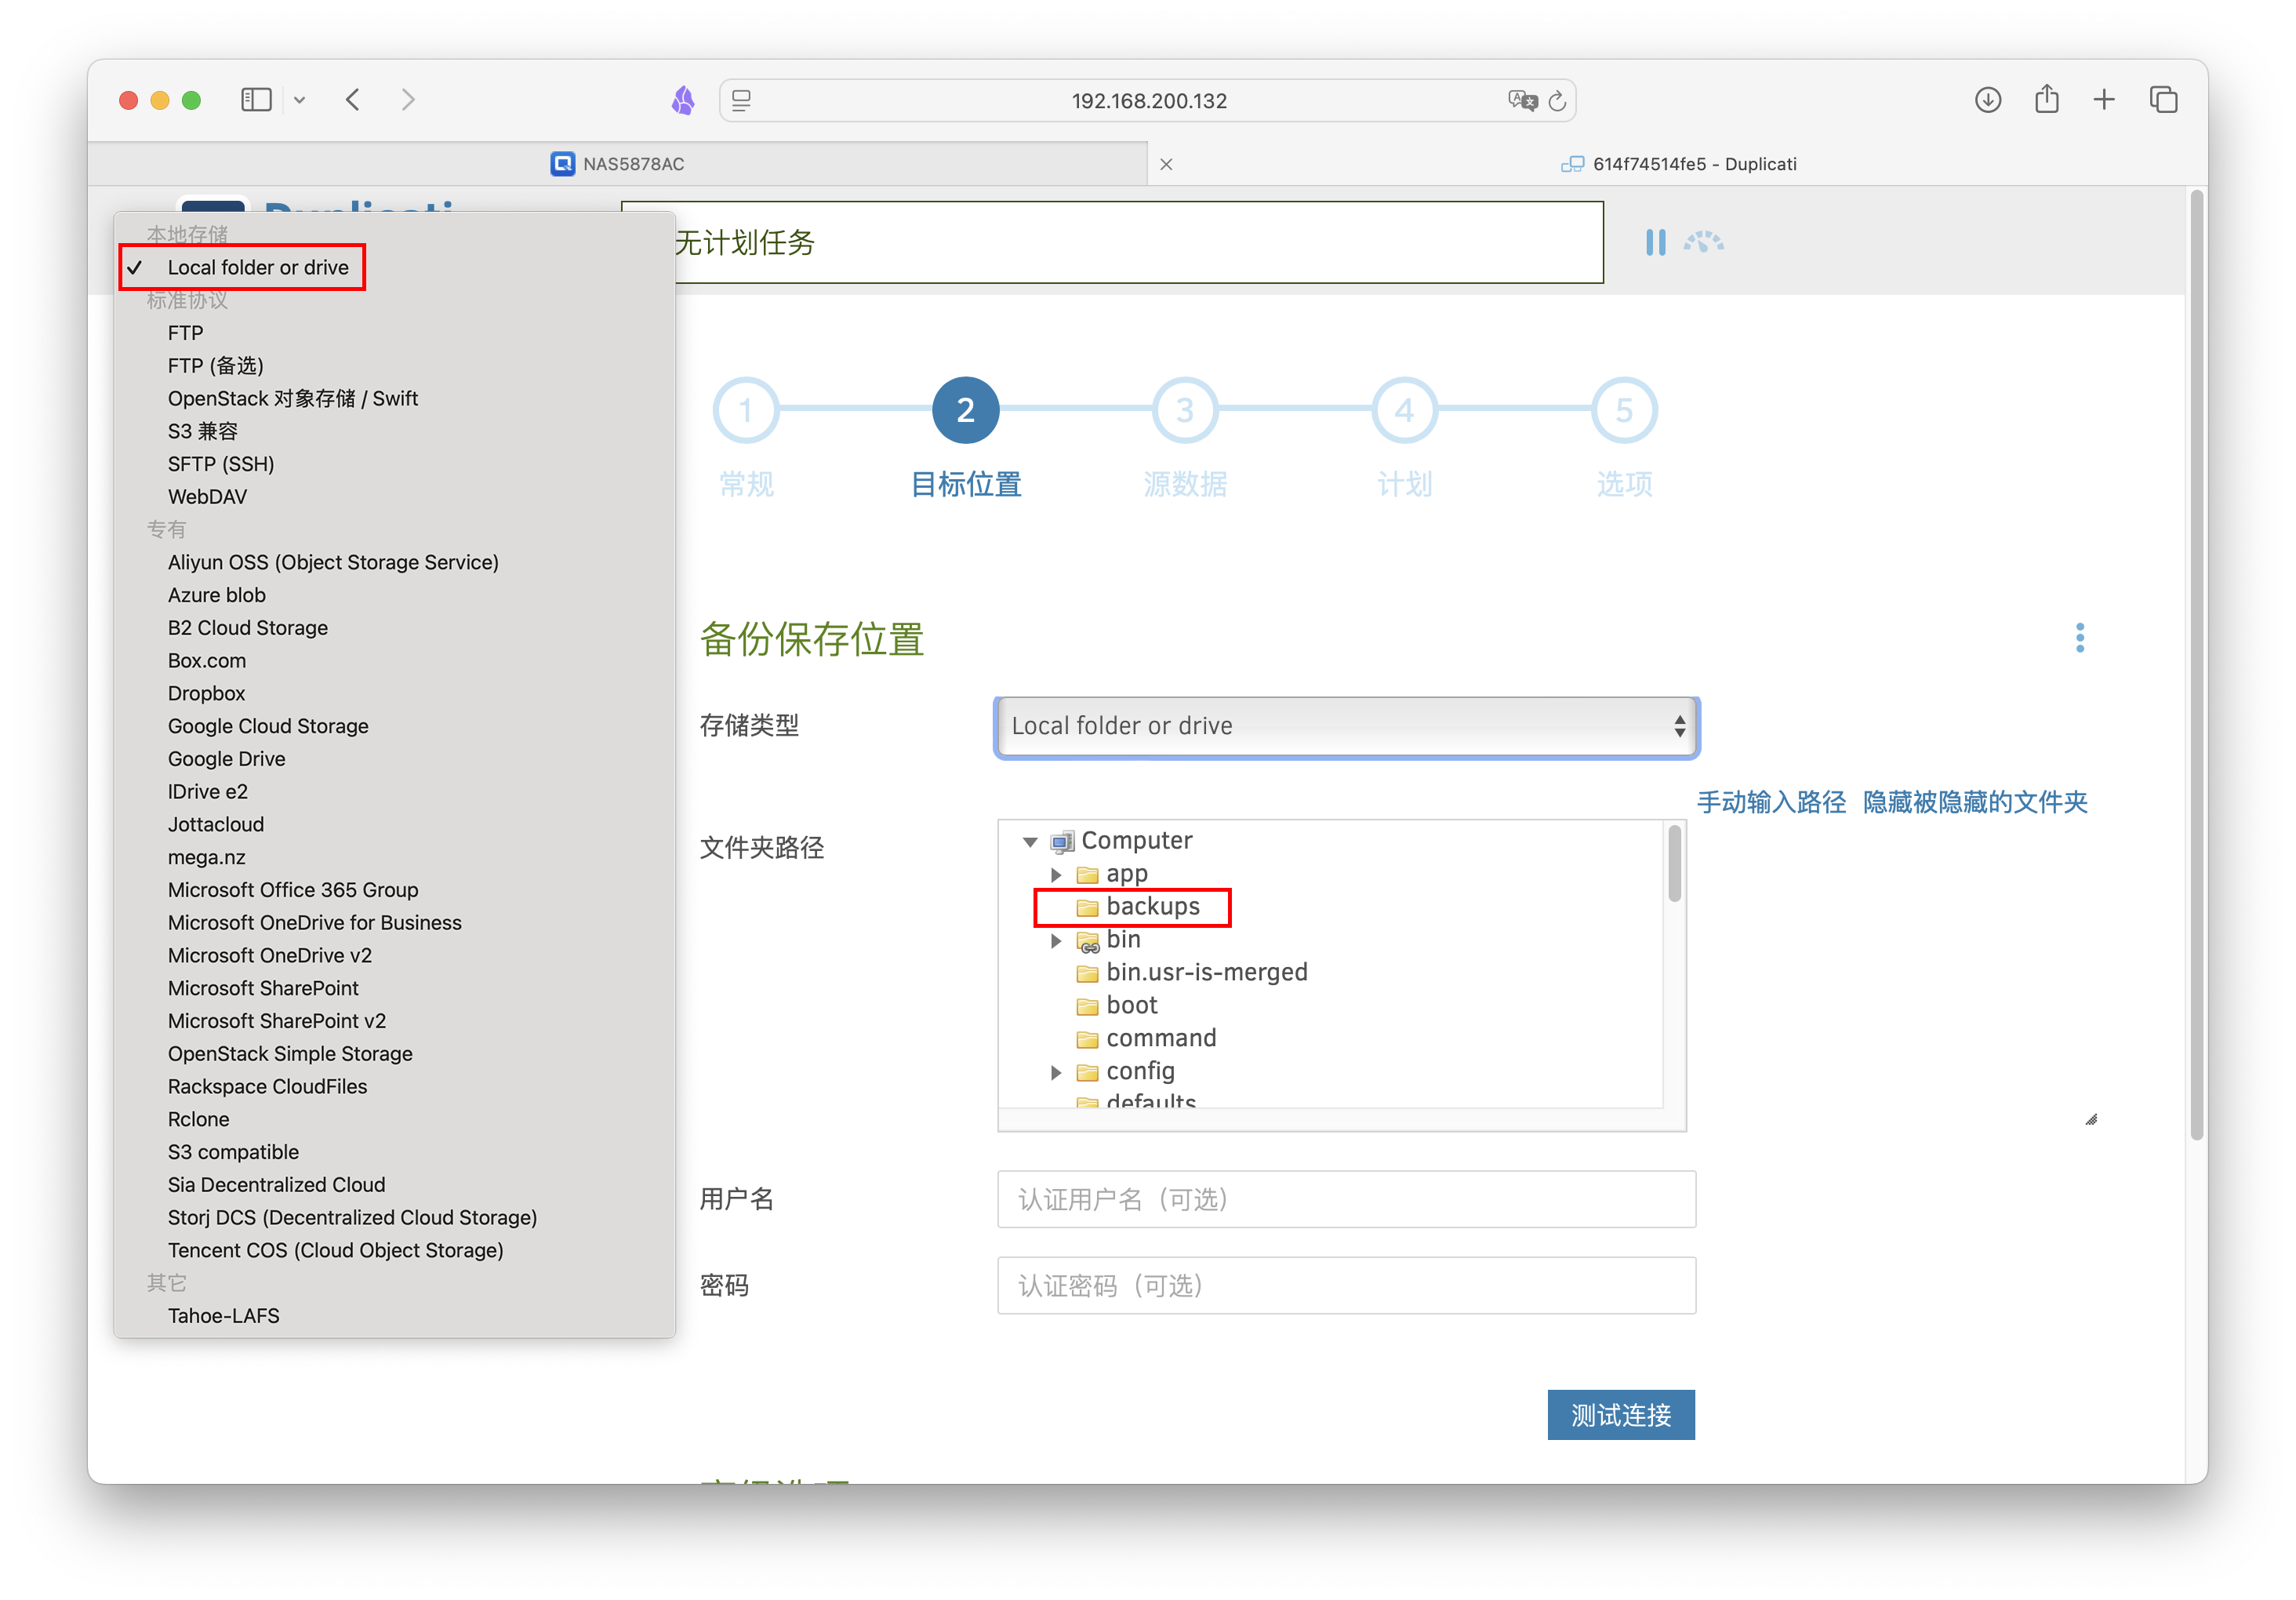Pick Jottacloud in the storage type list

pos(216,825)
